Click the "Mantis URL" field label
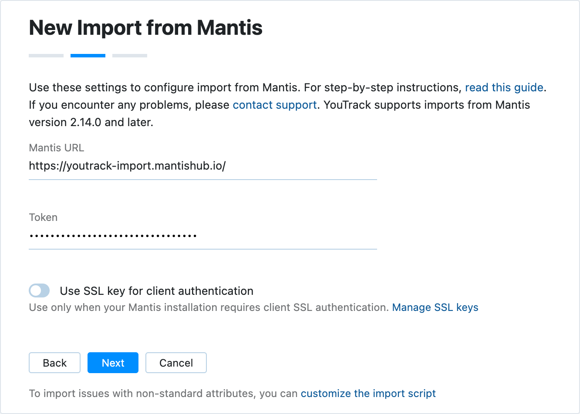Image resolution: width=580 pixels, height=414 pixels. (x=56, y=148)
